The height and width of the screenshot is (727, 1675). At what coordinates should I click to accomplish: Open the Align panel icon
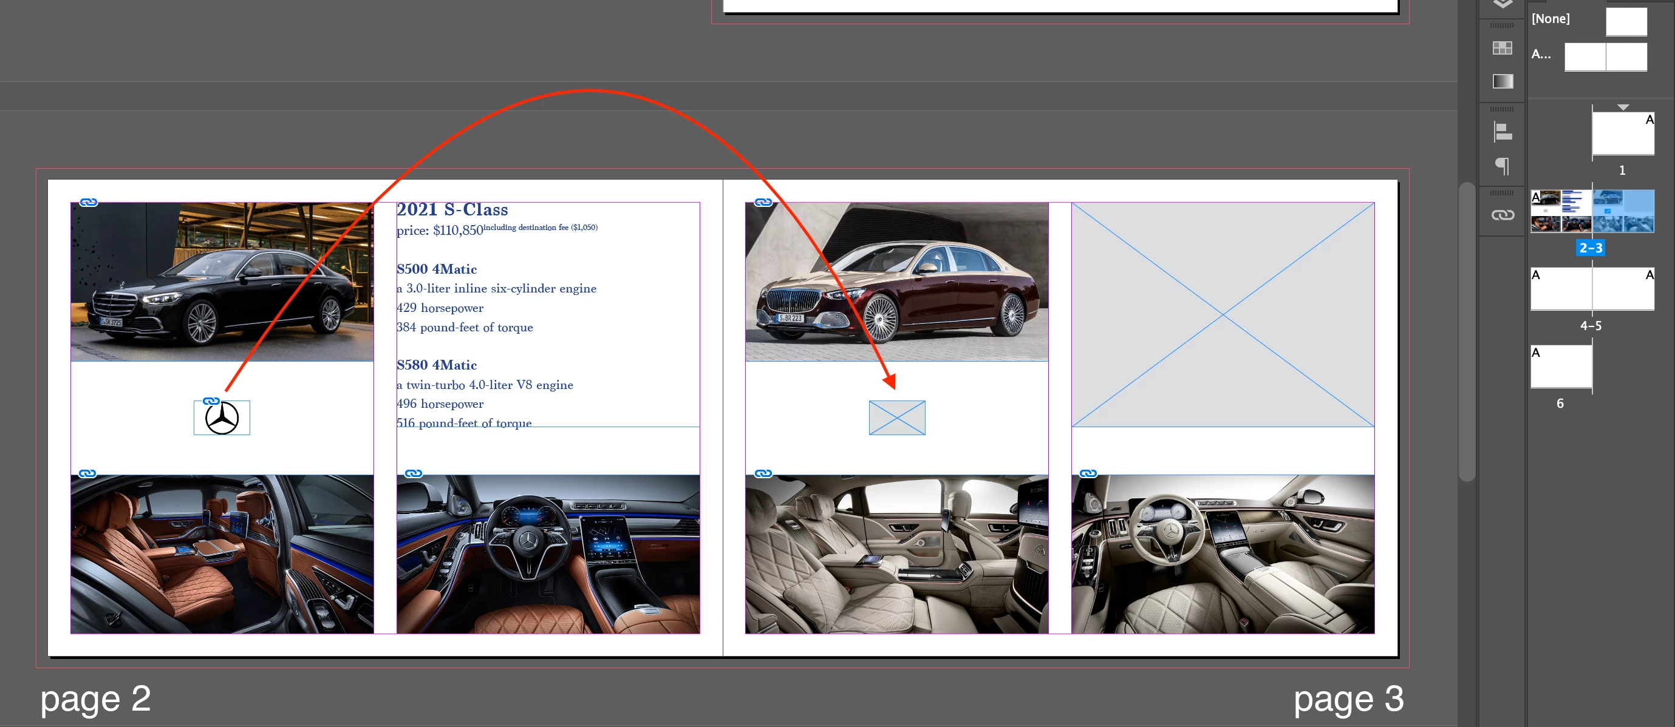[x=1502, y=132]
